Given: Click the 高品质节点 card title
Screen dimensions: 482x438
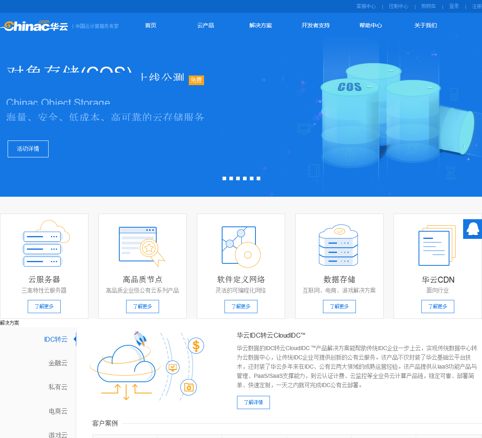Looking at the screenshot, I should pos(143,279).
